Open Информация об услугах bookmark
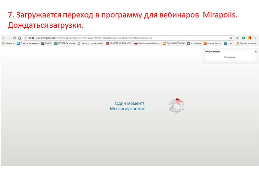This screenshot has height=194, width=259. tap(147, 43)
